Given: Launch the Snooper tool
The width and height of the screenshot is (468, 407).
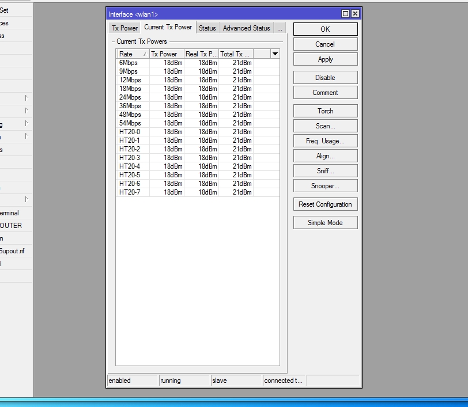Looking at the screenshot, I should 325,186.
